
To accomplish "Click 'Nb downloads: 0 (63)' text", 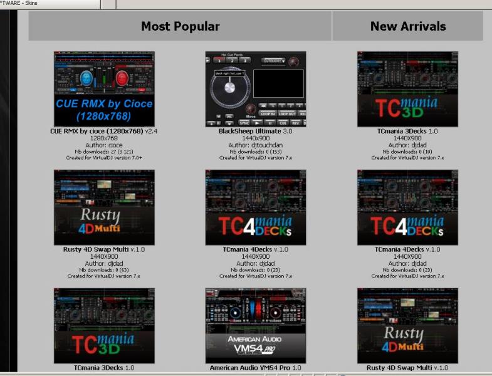I will 104,270.
